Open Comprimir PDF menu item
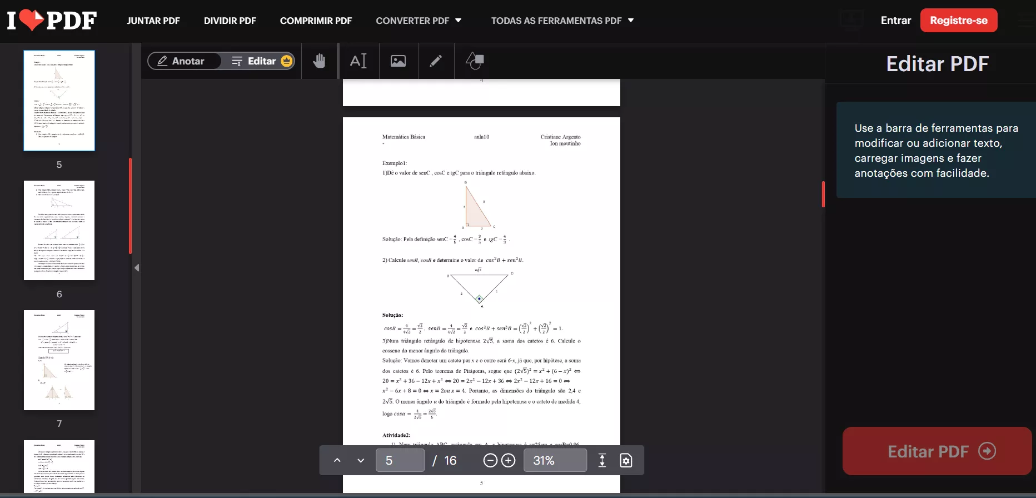The image size is (1036, 498). [x=316, y=21]
